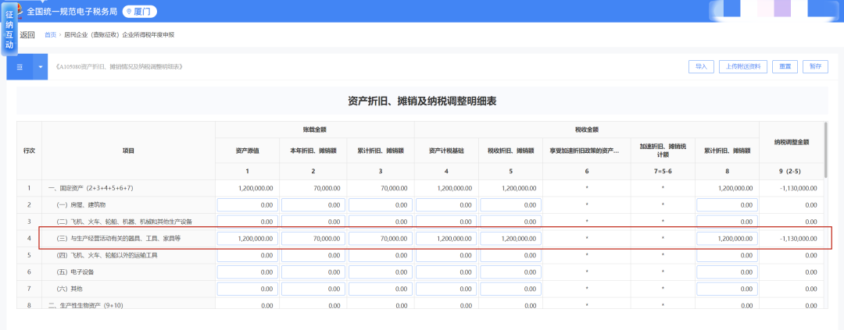The width and height of the screenshot is (844, 330).
Task: Expand the form selector dropdown arrow
Action: tap(41, 67)
